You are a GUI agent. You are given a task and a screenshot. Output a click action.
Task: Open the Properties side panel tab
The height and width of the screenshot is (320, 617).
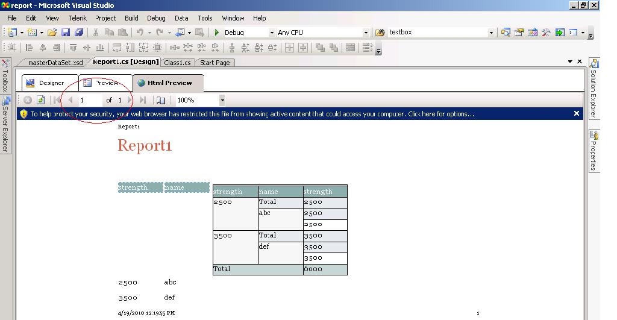594,150
